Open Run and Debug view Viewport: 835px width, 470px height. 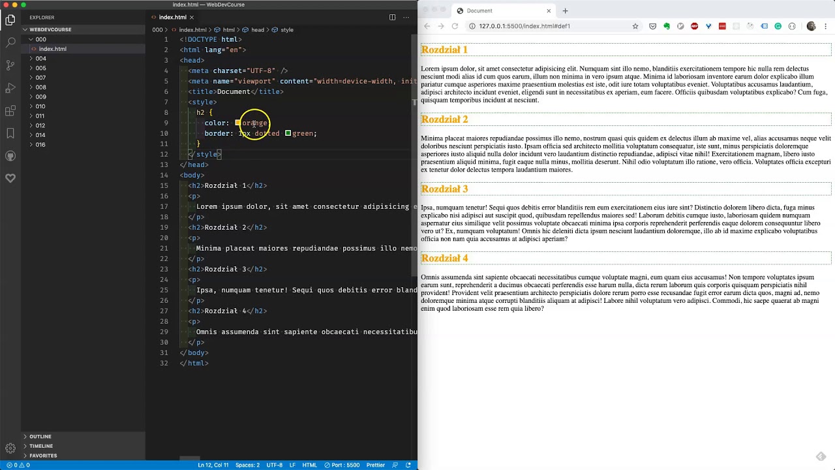[10, 87]
